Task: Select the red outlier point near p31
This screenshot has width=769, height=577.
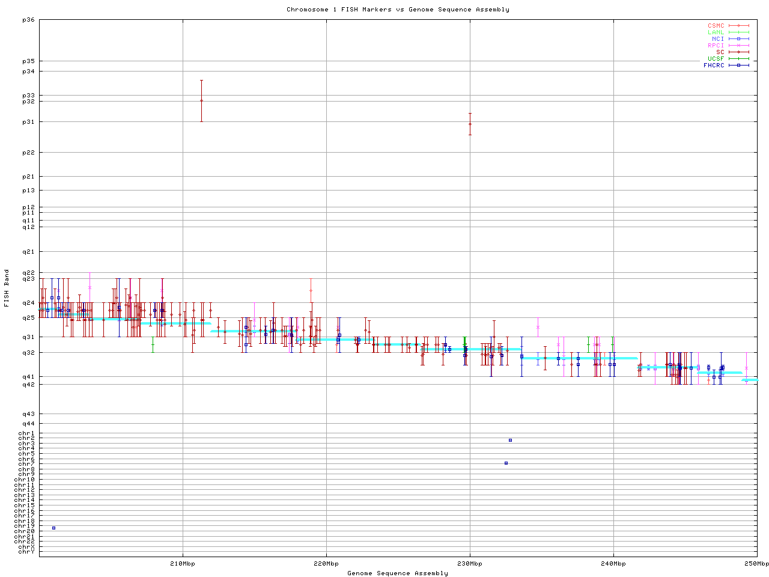Action: [470, 124]
